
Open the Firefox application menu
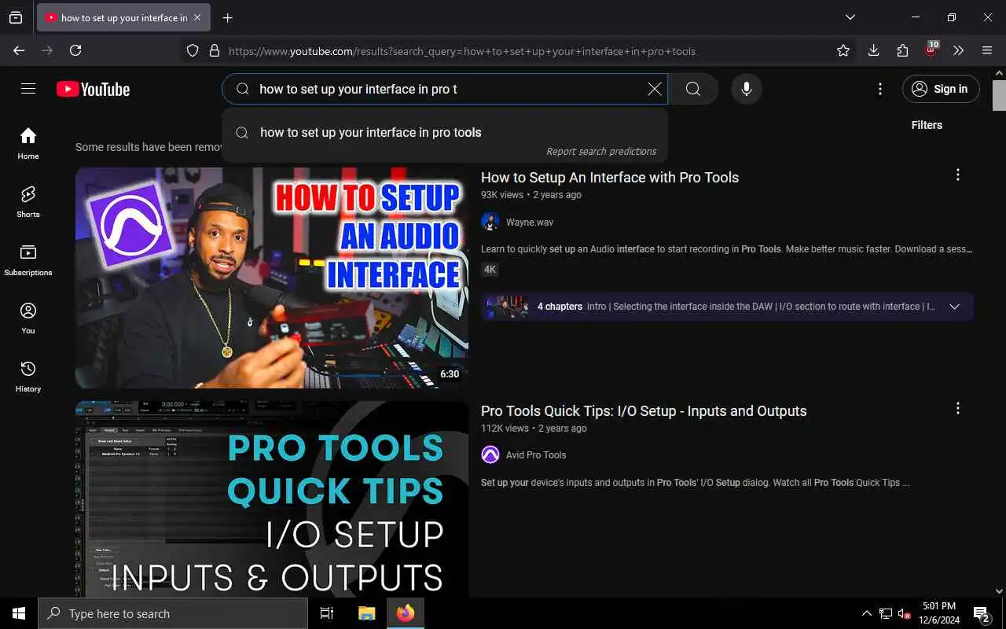point(987,50)
